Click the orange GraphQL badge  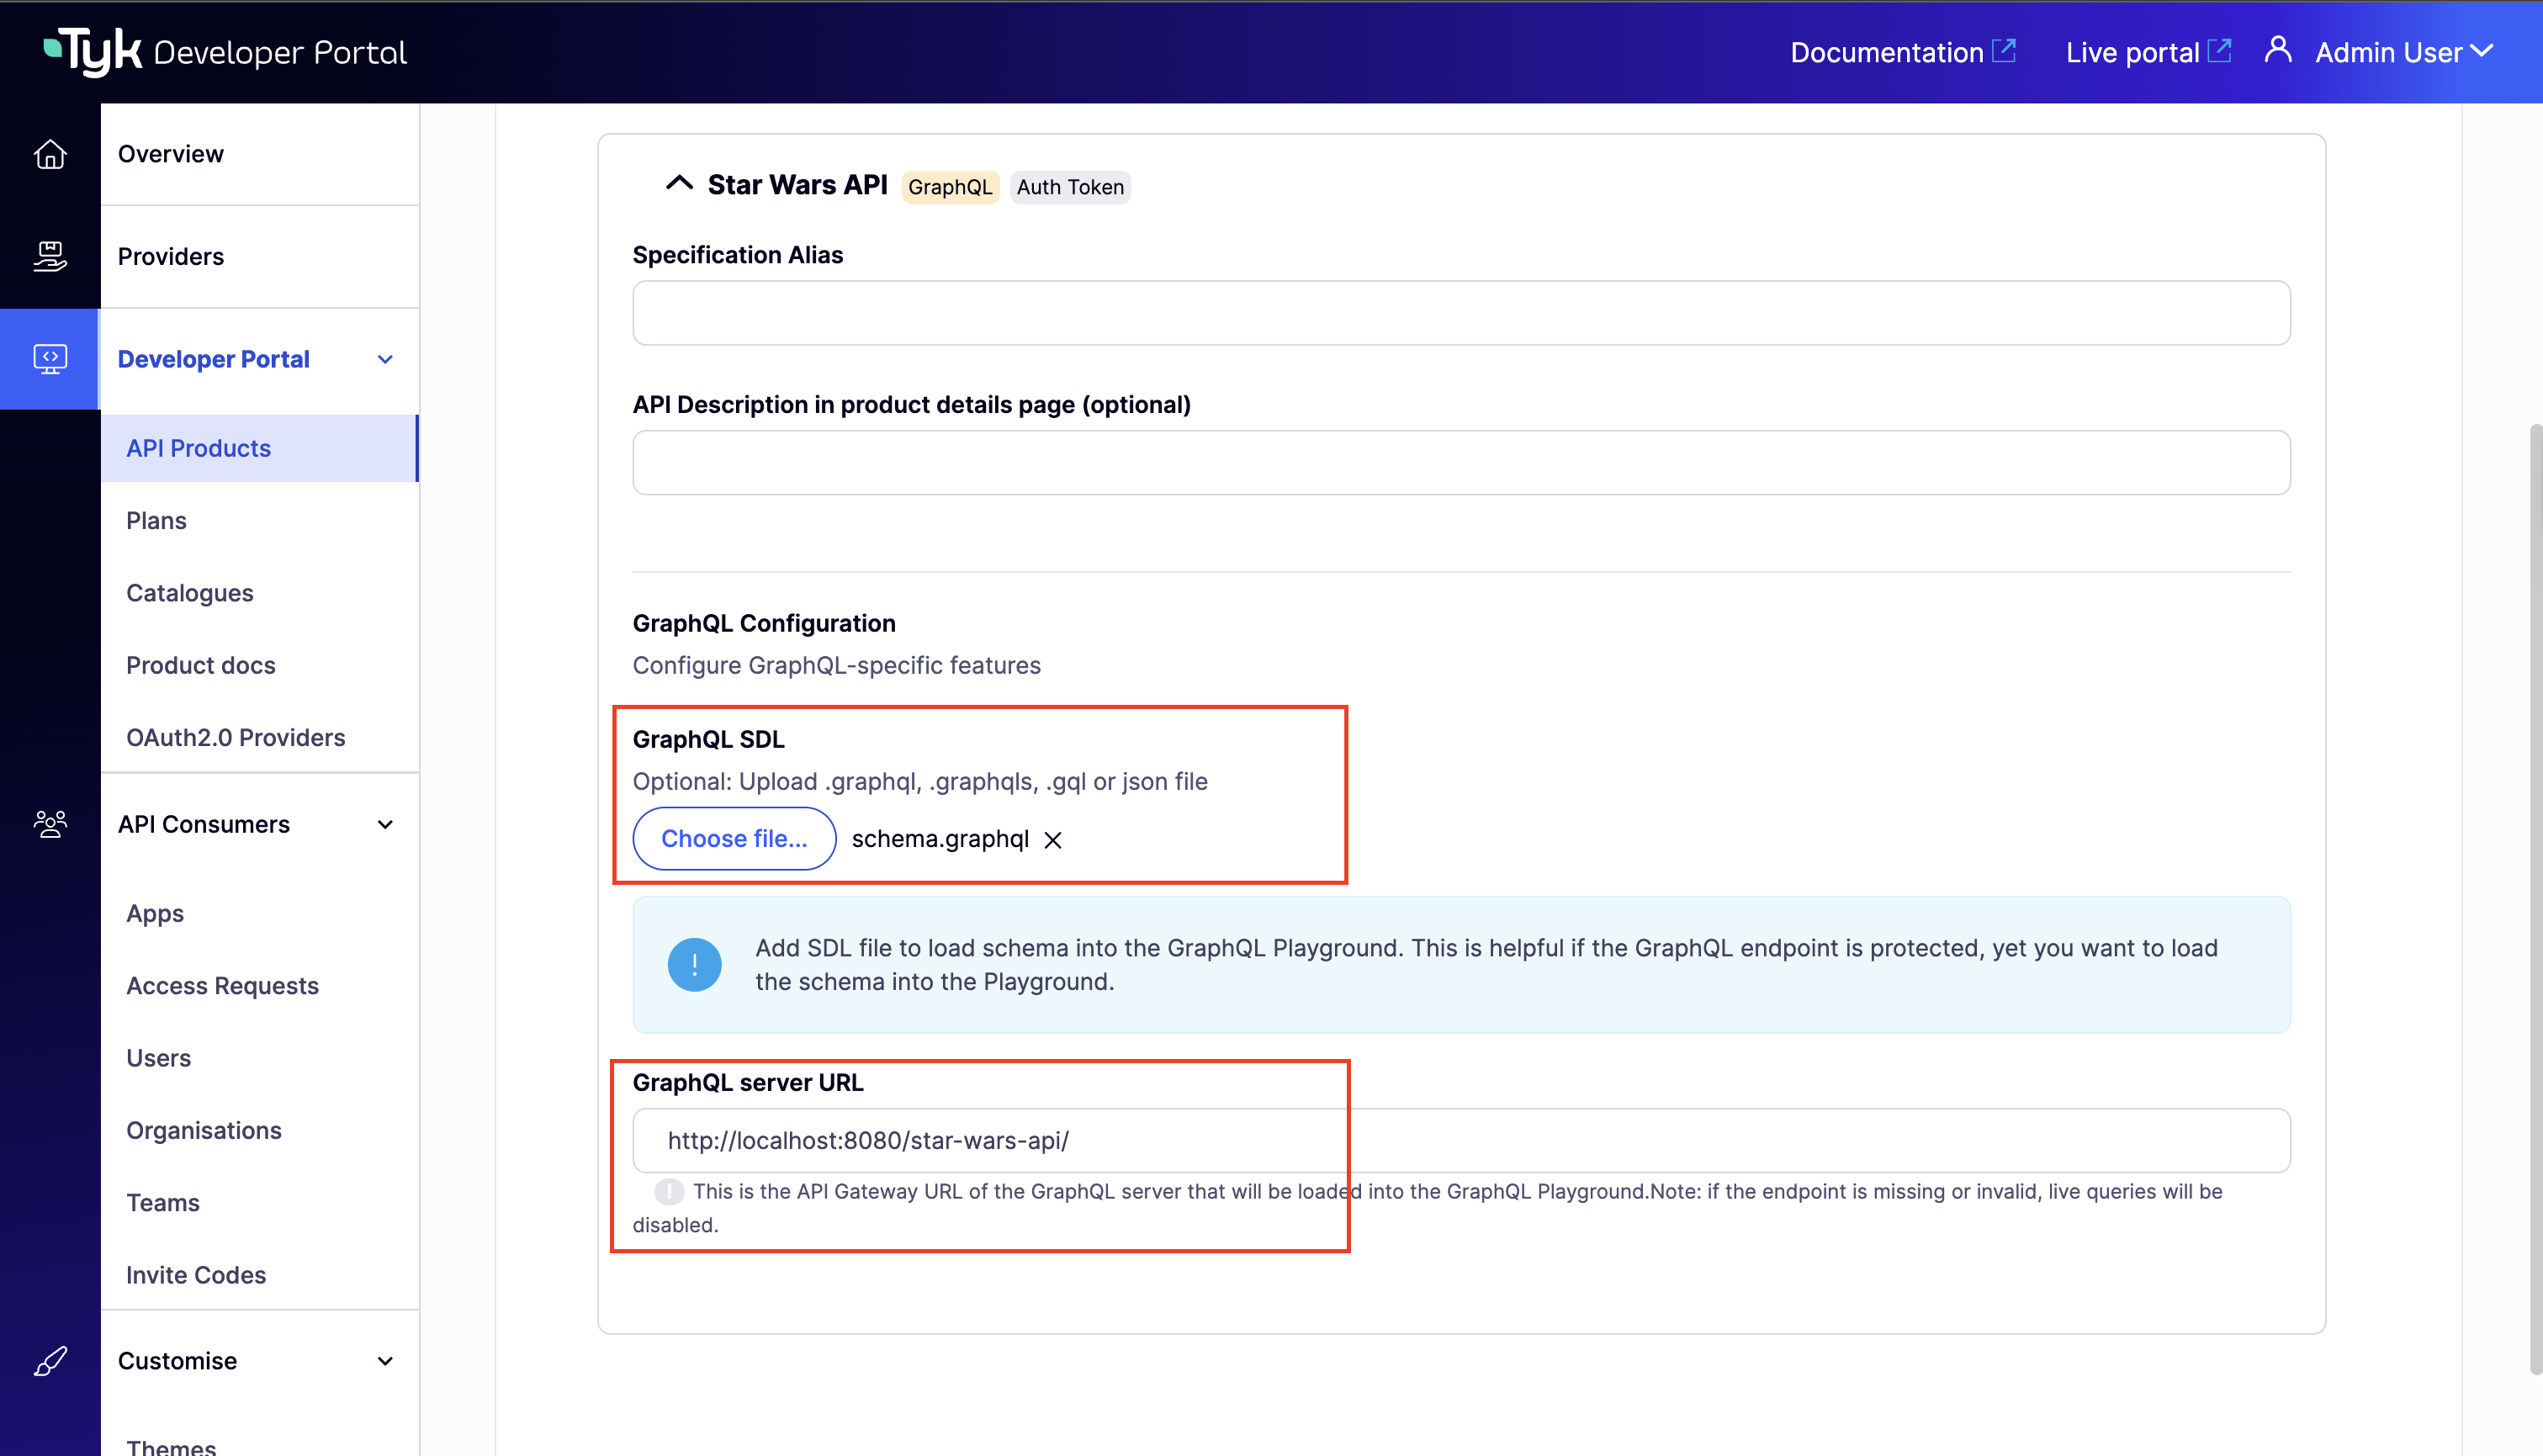949,187
